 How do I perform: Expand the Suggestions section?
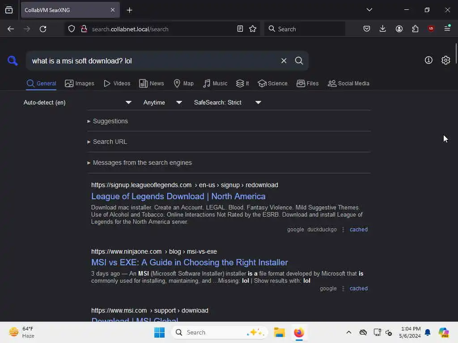point(107,121)
